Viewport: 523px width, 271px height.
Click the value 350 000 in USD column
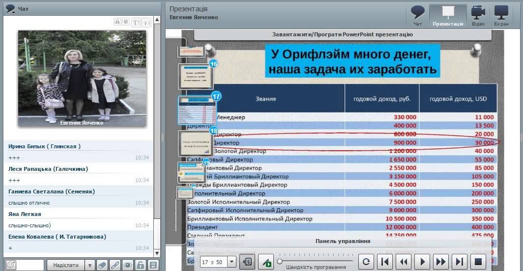tap(482, 218)
